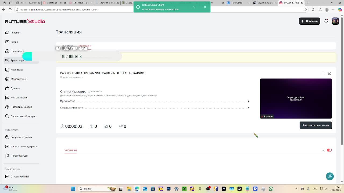Open WhatsApp from the taskbar
The image size is (344, 193).
(x=271, y=189)
